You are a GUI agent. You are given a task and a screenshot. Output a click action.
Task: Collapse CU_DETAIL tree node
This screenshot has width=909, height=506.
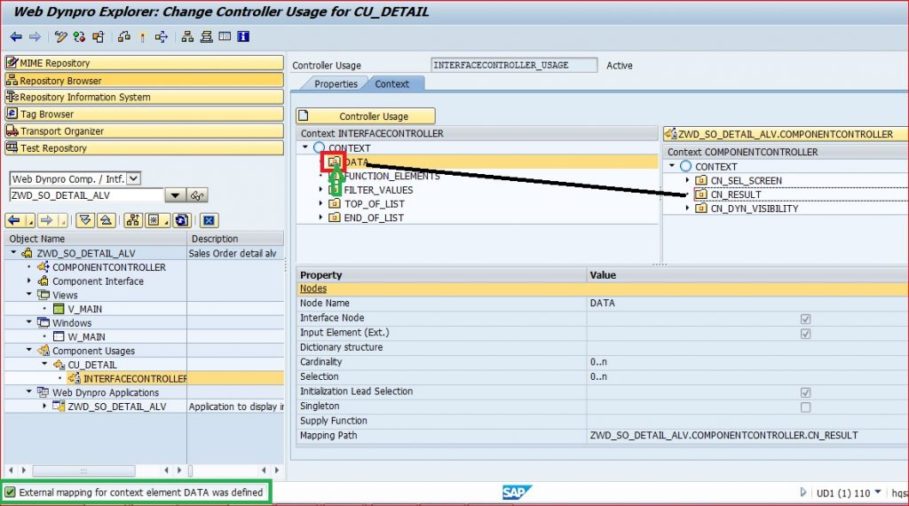[44, 364]
